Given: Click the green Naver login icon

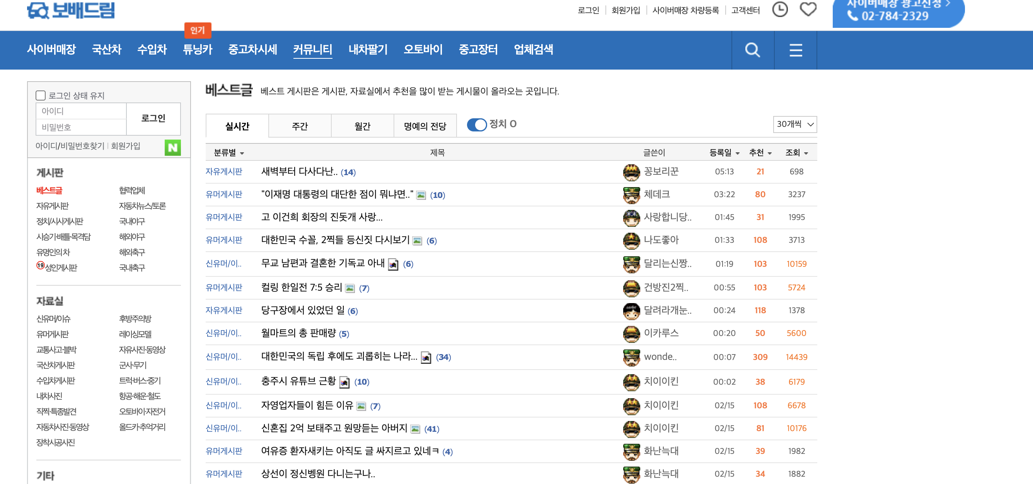Looking at the screenshot, I should [172, 148].
